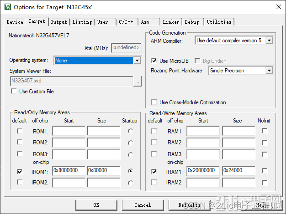286x214 pixels.
Task: Click the RAM1 Start address field
Action: click(x=203, y=131)
